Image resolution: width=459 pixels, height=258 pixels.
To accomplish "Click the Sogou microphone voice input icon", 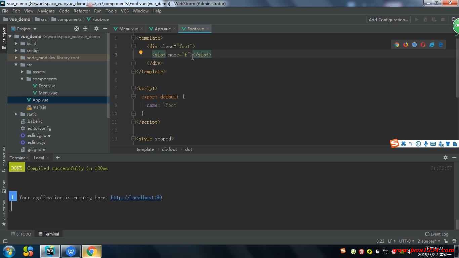I will (426, 144).
